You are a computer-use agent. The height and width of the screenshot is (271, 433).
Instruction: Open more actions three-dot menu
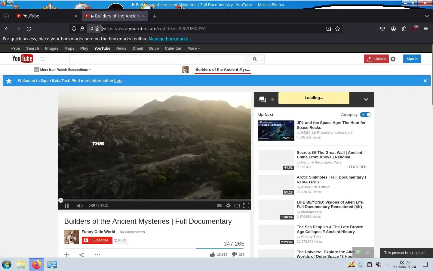97,255
